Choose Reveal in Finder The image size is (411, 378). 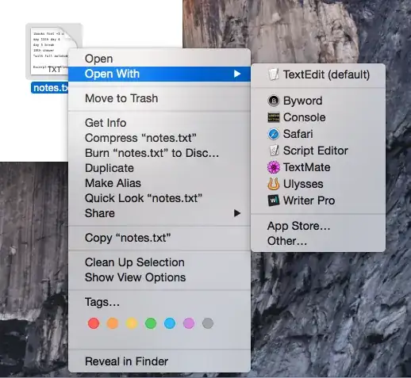(x=159, y=361)
